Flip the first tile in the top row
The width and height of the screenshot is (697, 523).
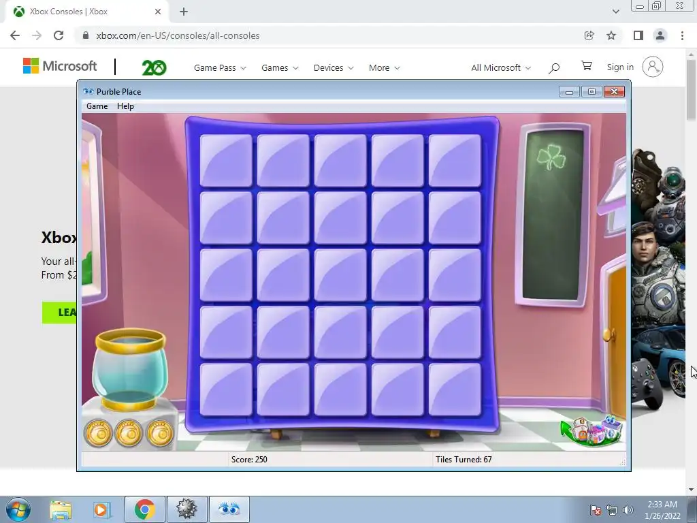(x=226, y=161)
